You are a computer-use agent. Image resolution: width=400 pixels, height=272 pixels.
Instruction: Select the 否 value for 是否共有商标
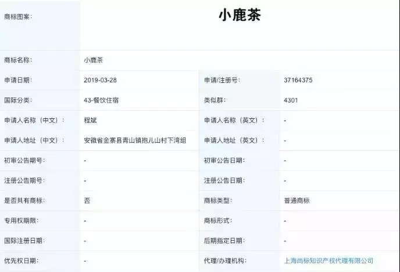coord(87,201)
